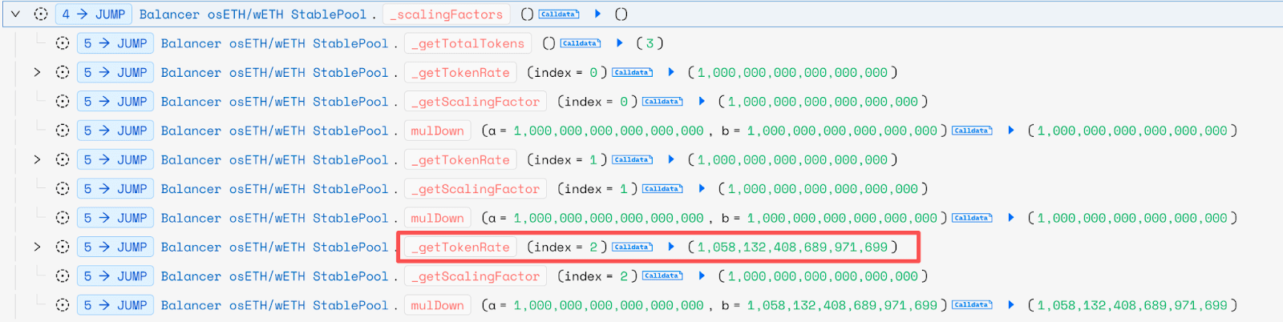Open the Calldata badge on _getScalingFactor index = 1
Viewport: 1283px width, 322px height.
663,189
